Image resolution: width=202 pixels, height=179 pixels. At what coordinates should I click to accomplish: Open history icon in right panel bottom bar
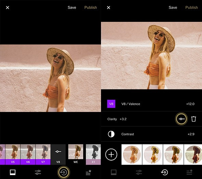click(165, 172)
